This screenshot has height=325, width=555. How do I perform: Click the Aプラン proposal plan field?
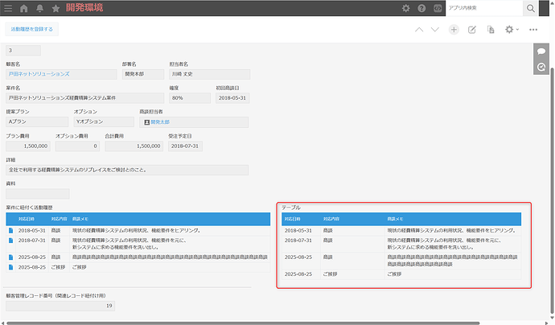click(37, 121)
